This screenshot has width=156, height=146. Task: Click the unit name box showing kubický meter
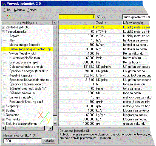pyautogui.click(x=136, y=17)
